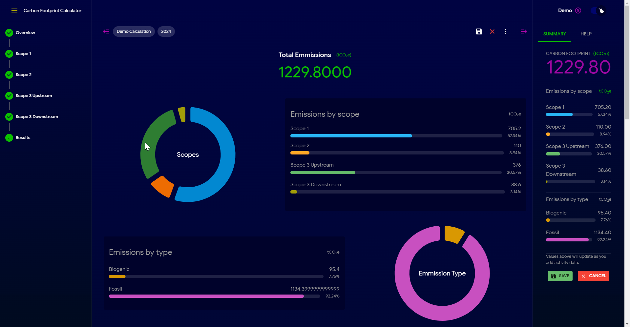Click the Results step number icon

pyautogui.click(x=9, y=138)
